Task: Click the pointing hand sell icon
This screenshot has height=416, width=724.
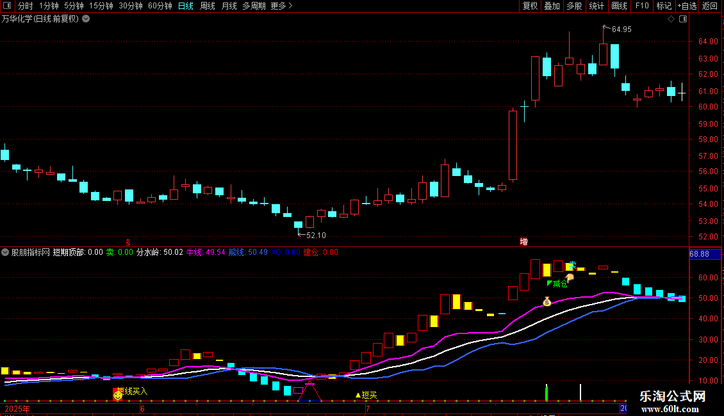Action: pyautogui.click(x=570, y=277)
